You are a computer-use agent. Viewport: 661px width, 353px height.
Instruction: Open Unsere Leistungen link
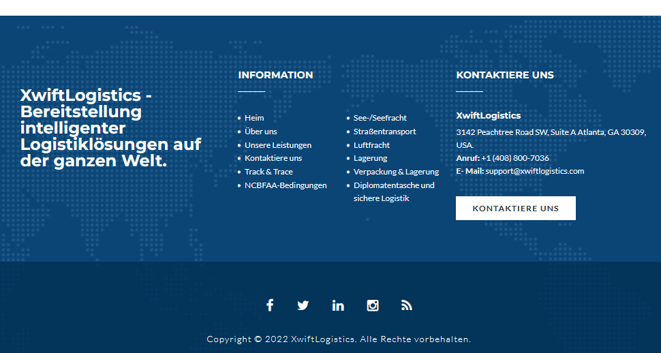tap(278, 145)
